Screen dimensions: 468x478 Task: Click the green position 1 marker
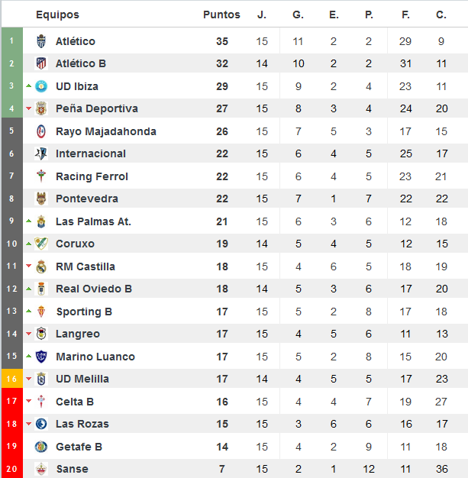tap(12, 40)
